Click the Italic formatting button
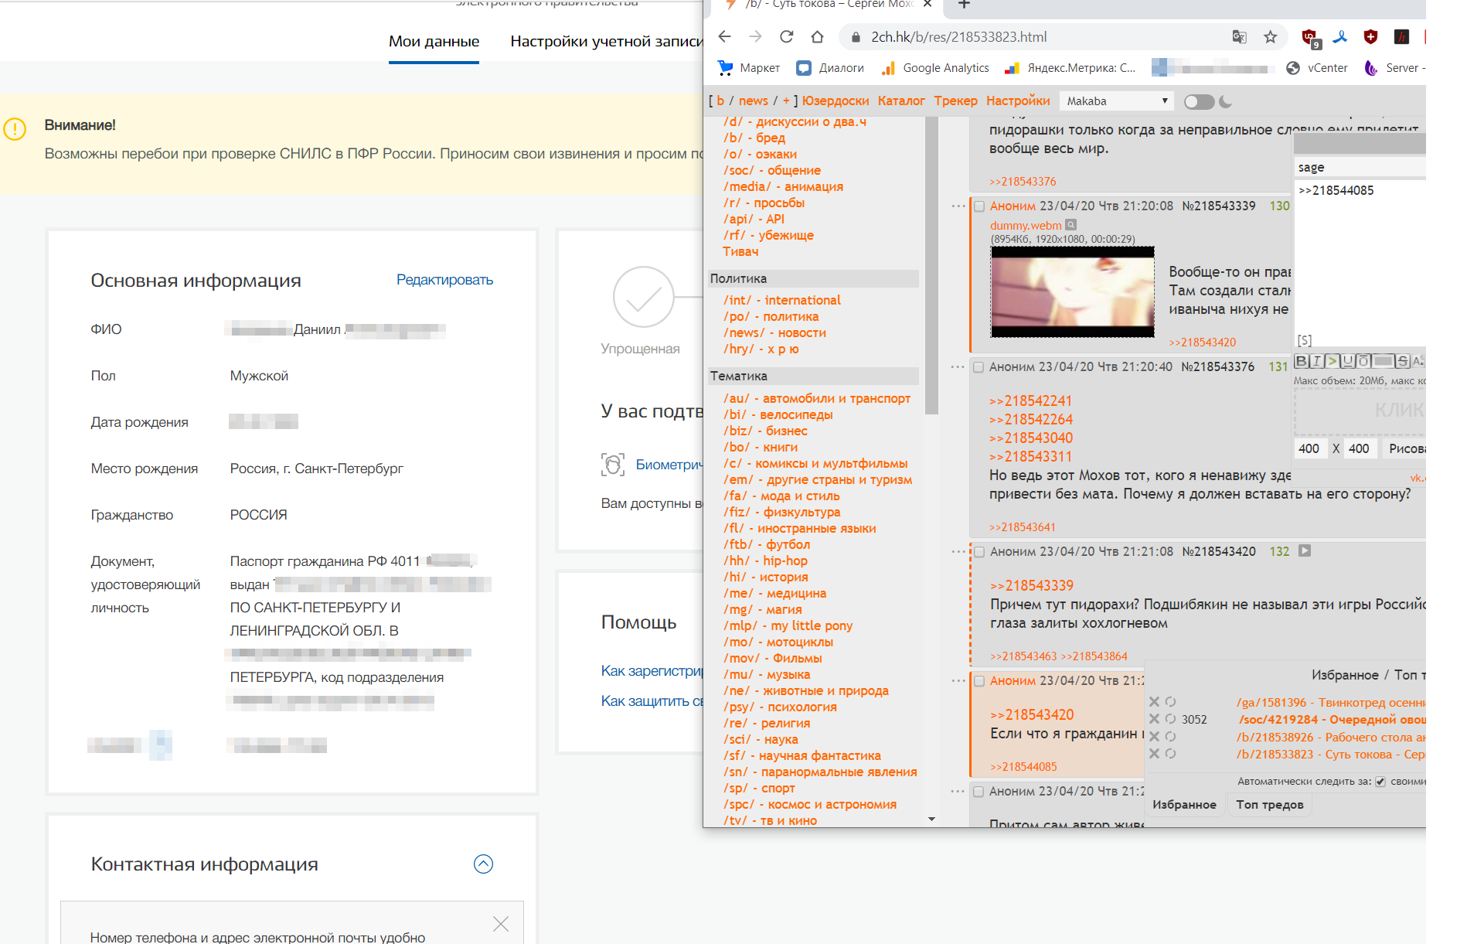Screen dimensions: 1484x944 (1316, 361)
